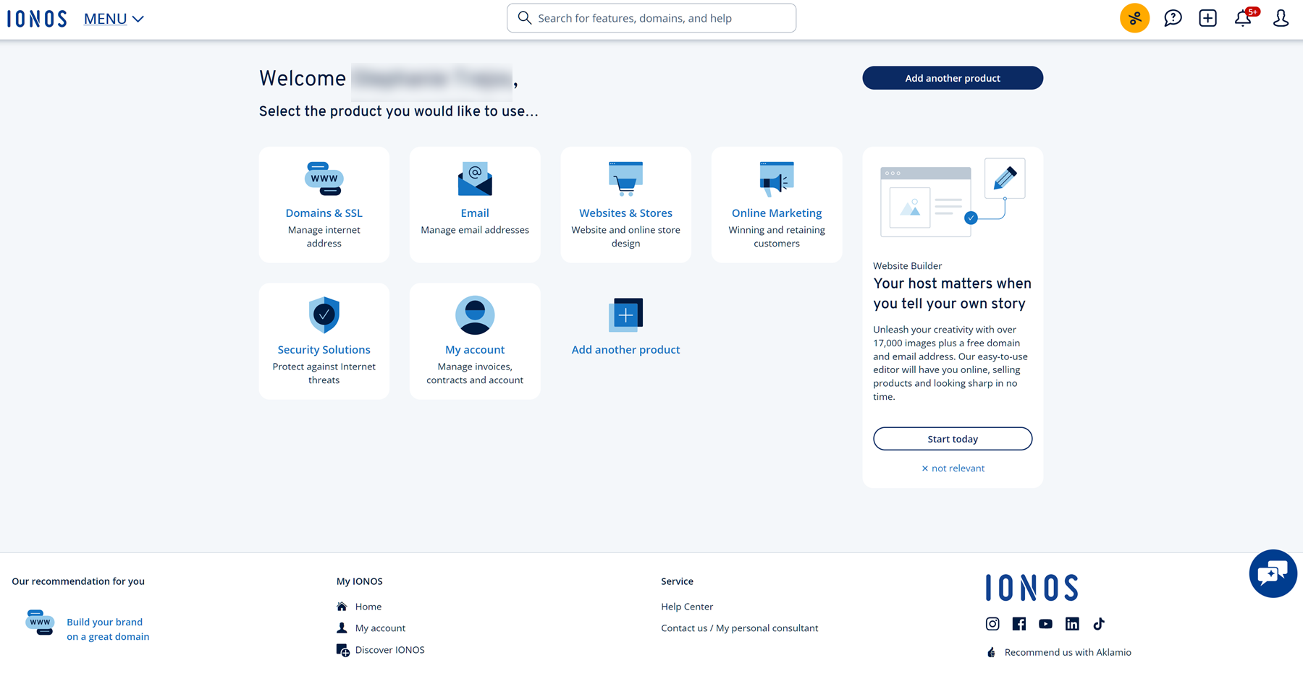
Task: Click Add another product at top right
Action: tap(952, 77)
